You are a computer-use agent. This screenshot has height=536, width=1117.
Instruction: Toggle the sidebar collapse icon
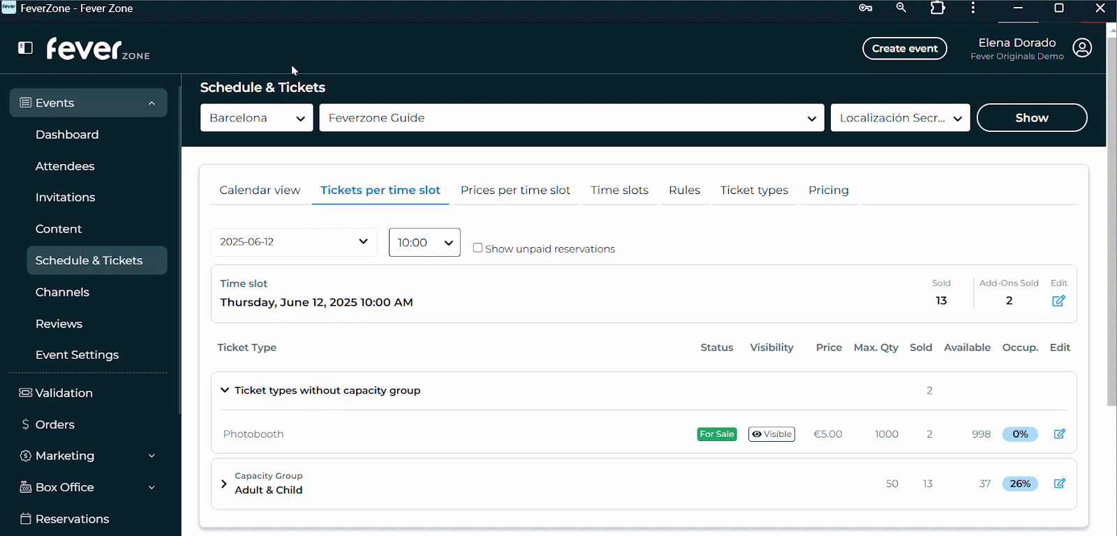point(25,47)
